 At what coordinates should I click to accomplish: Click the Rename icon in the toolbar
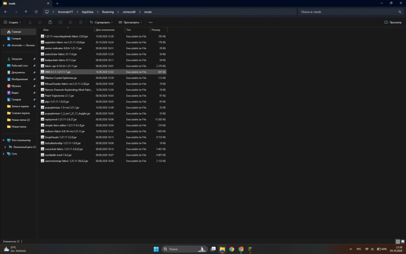[x=60, y=22]
